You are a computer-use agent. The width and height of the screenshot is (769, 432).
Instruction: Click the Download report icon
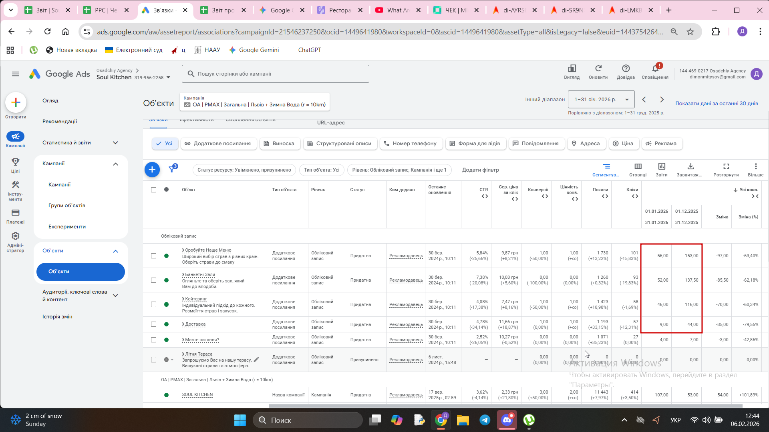tap(690, 166)
